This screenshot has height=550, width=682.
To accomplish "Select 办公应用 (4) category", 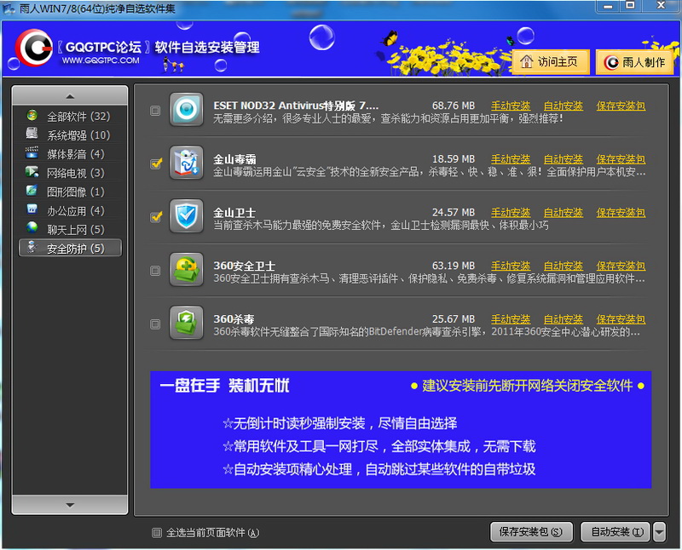I will [70, 210].
